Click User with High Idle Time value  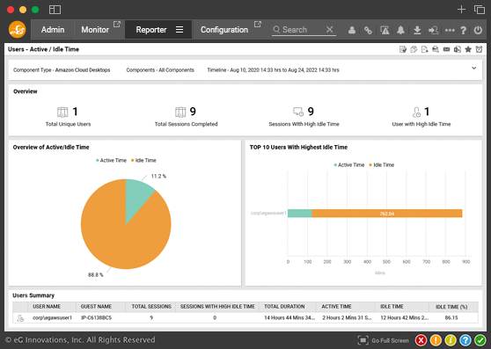pos(427,112)
